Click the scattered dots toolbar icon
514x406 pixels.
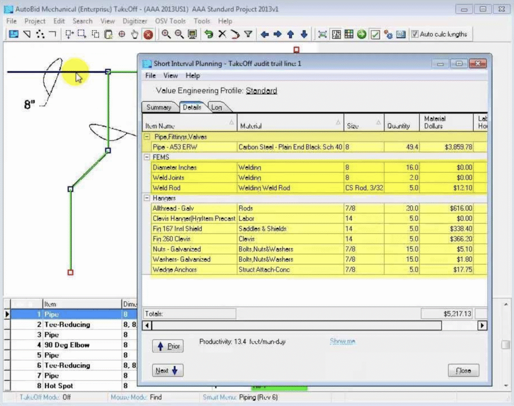pyautogui.click(x=40, y=34)
